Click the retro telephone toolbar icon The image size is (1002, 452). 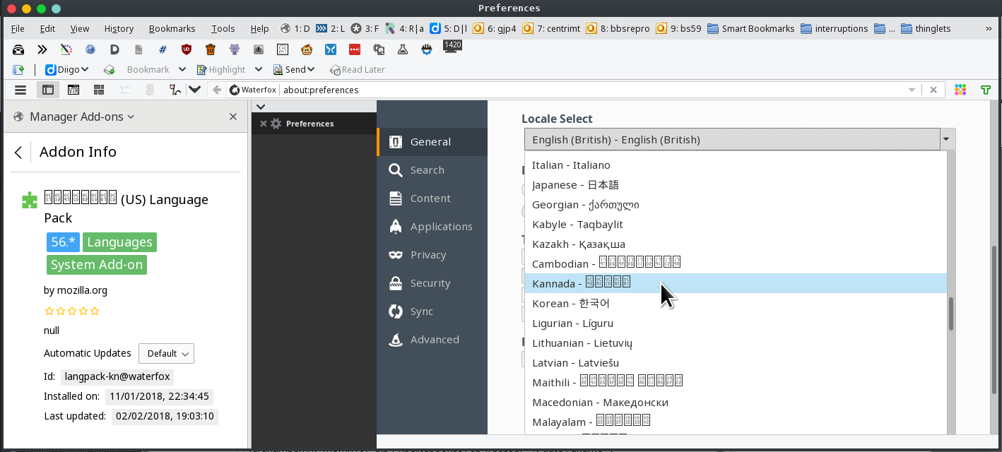coord(19,49)
